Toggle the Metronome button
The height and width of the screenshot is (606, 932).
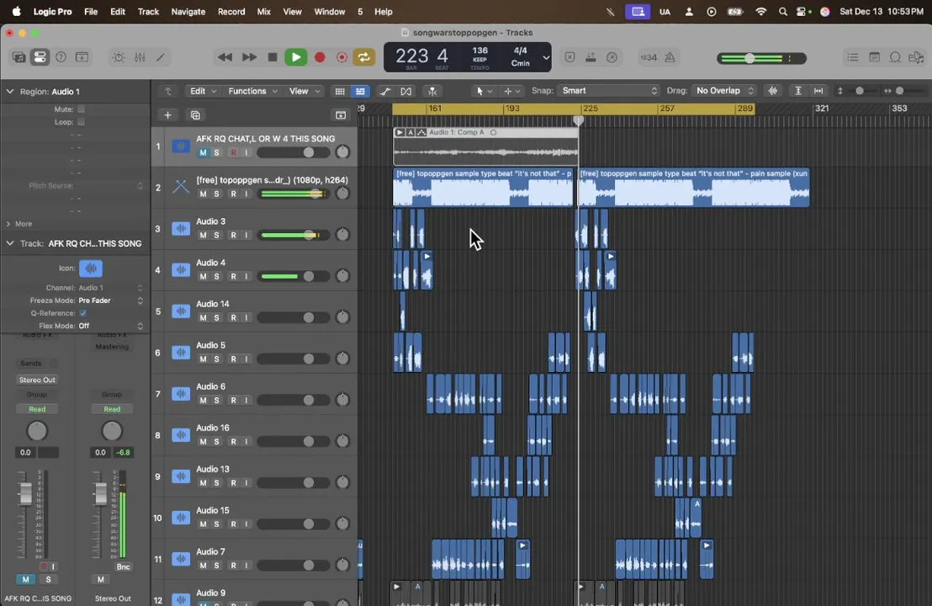(670, 58)
